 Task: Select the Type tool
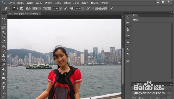coord(3,88)
